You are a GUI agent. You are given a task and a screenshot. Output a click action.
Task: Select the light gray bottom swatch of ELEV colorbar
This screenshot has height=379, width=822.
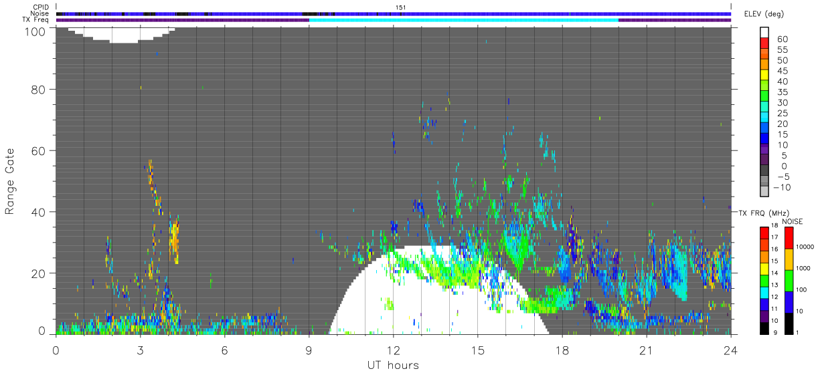point(764,193)
